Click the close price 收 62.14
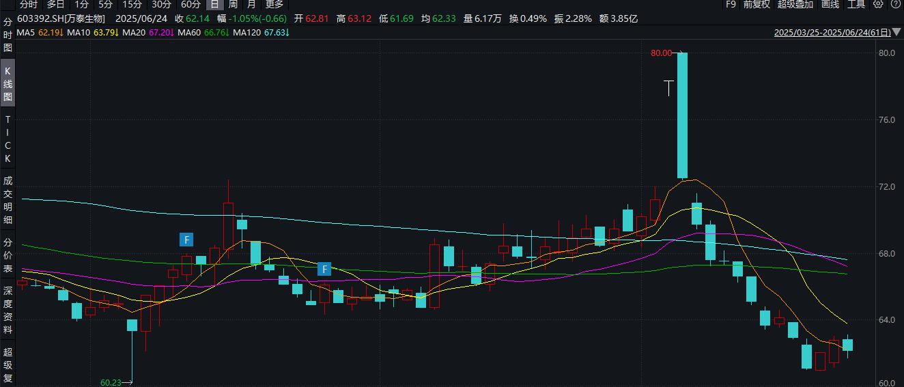 (192, 18)
